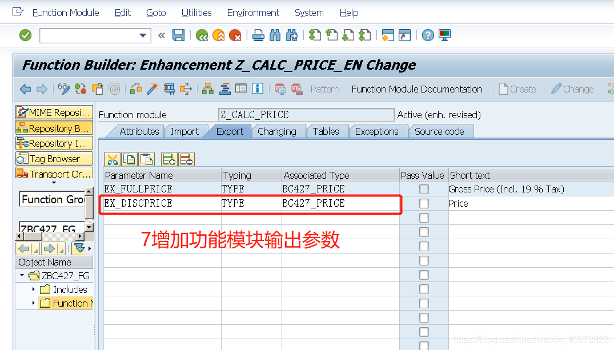Click the Other Object icon
Screen dimensions: 614x350
(97, 89)
